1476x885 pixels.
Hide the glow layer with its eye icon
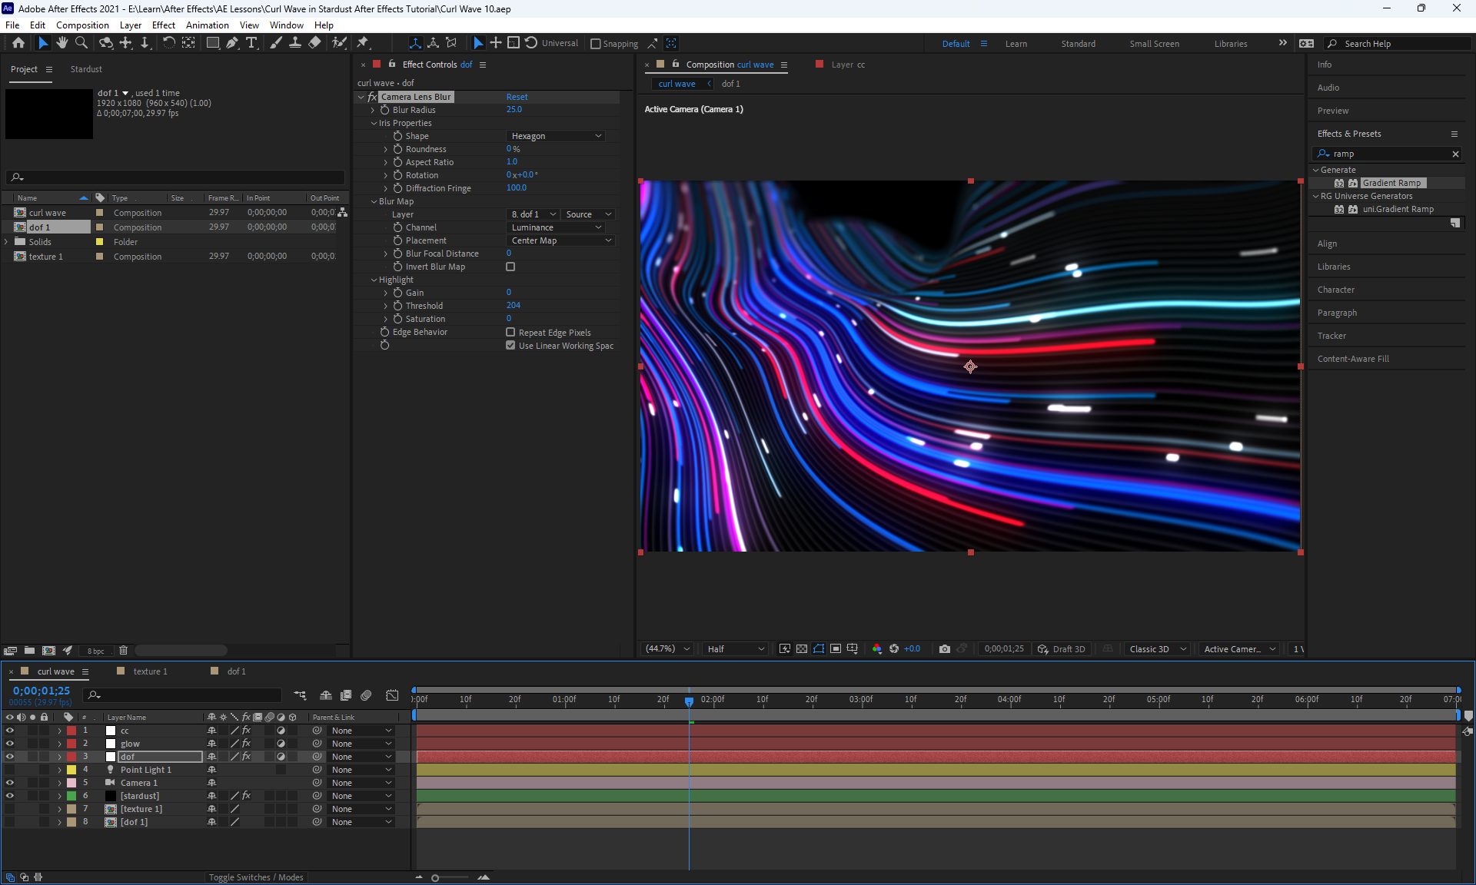pos(10,744)
